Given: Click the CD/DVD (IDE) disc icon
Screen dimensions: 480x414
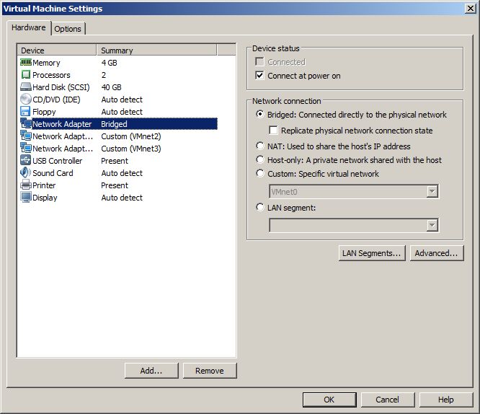Looking at the screenshot, I should [x=26, y=100].
